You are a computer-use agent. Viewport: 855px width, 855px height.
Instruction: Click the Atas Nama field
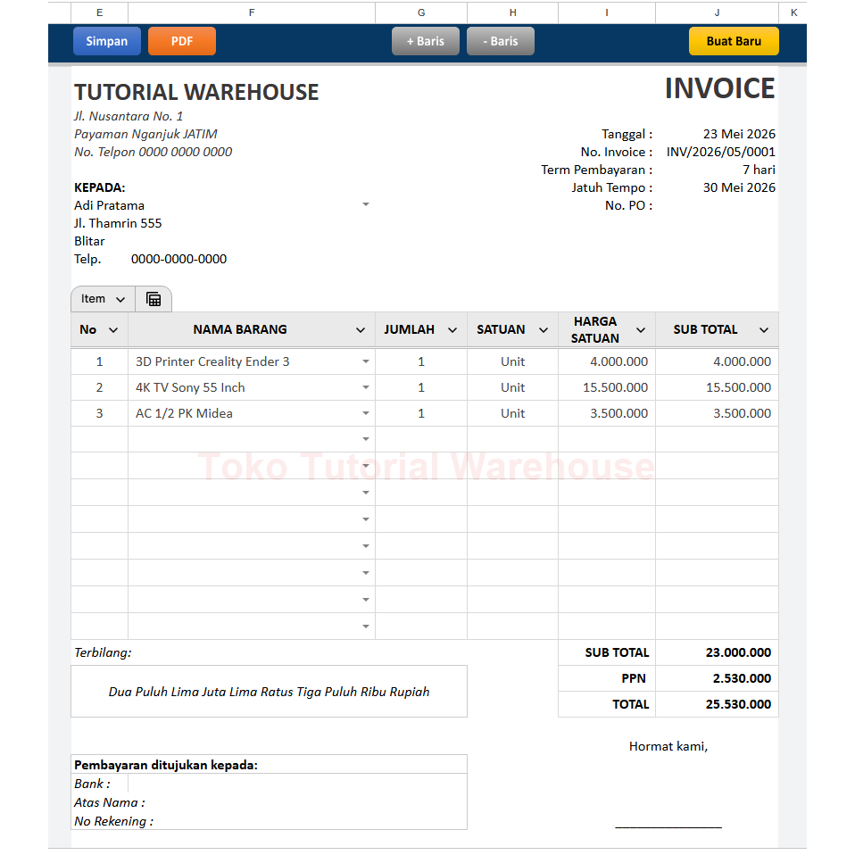(297, 802)
